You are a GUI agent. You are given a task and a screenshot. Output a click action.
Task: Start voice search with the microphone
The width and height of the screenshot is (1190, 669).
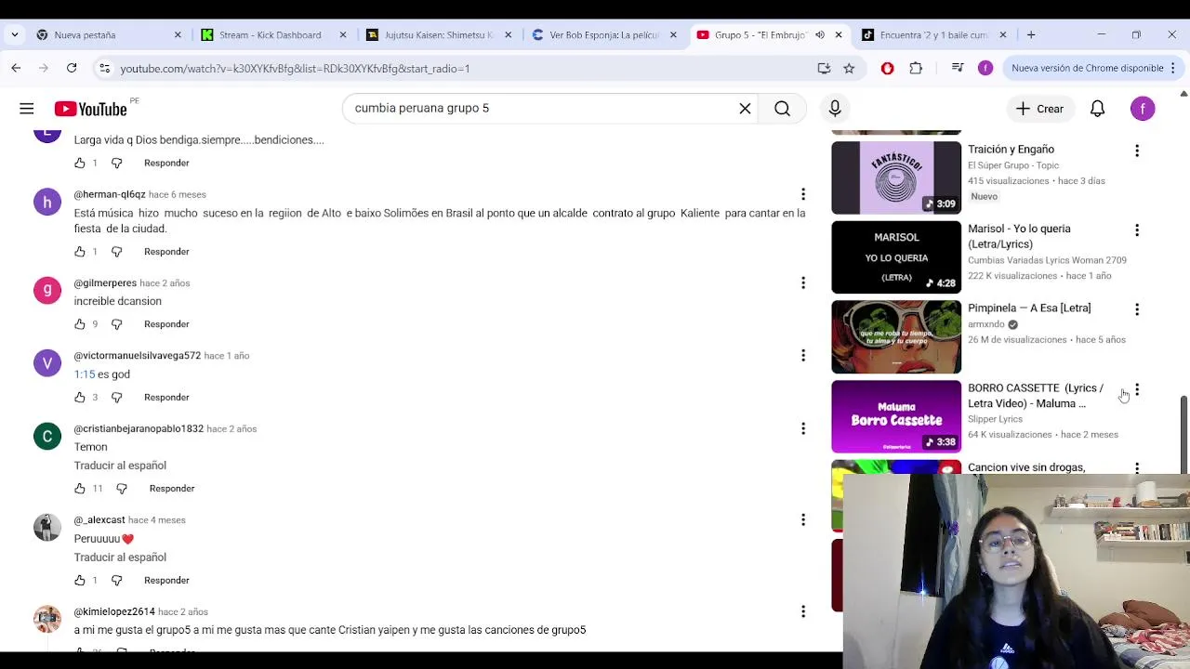pos(835,109)
